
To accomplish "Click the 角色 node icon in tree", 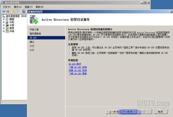I will pyautogui.click(x=7, y=19).
